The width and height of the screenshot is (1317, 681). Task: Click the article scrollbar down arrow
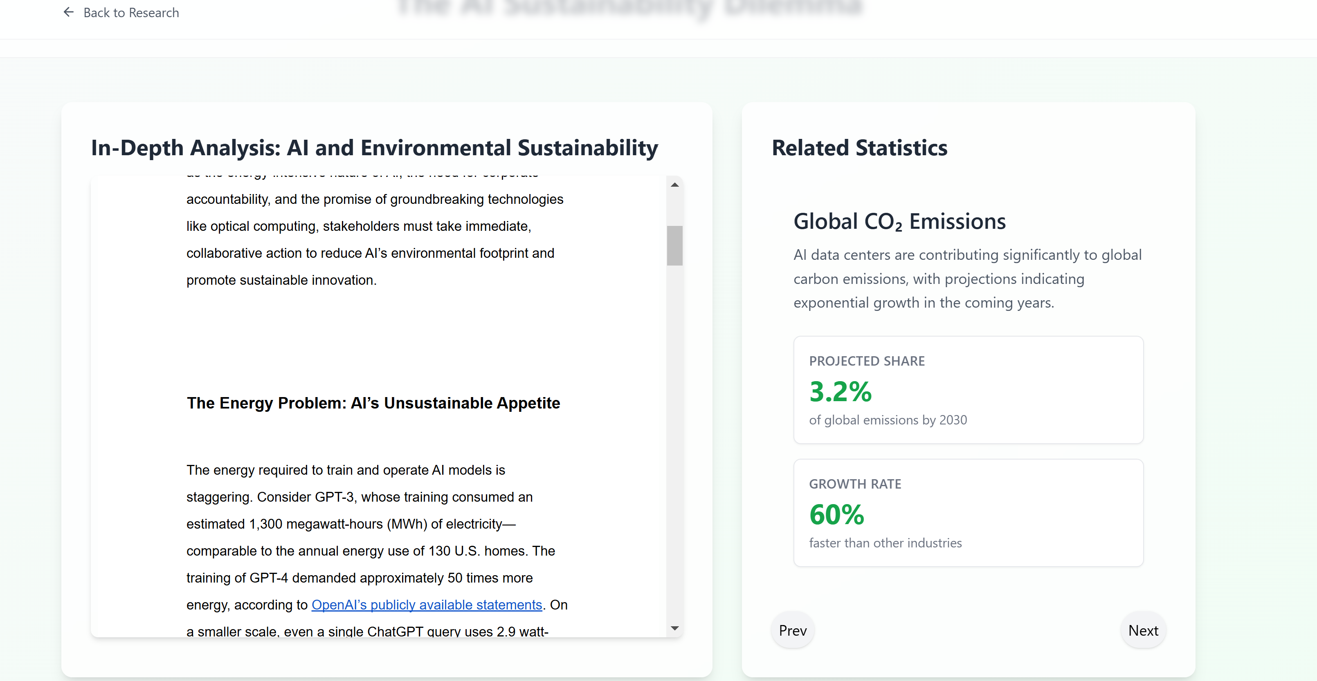674,628
